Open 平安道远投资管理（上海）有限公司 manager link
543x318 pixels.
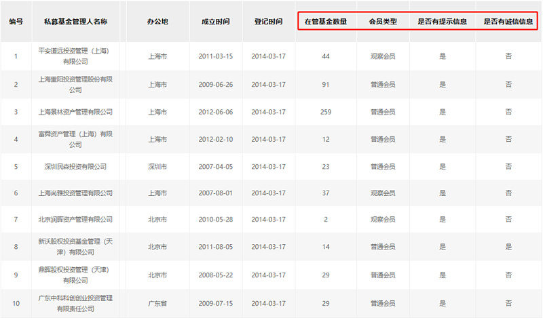(75, 56)
